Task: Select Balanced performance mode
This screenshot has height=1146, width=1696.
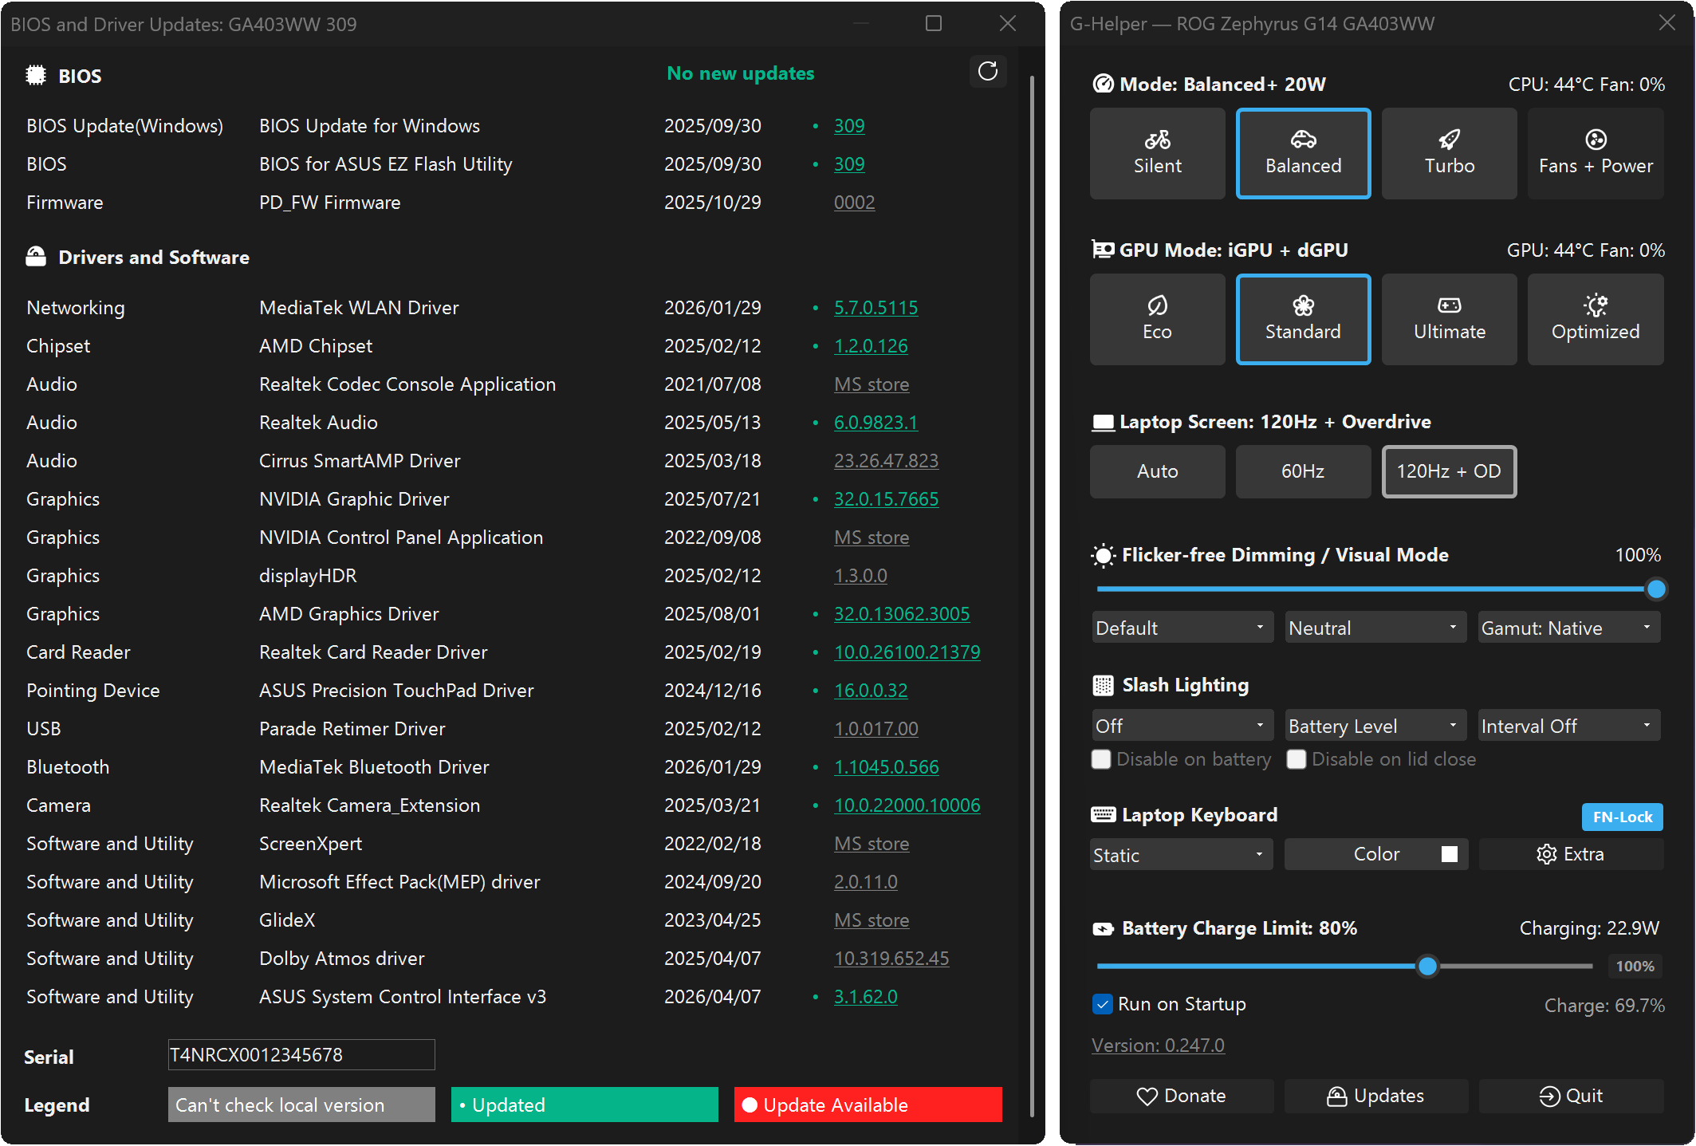Action: [x=1303, y=153]
